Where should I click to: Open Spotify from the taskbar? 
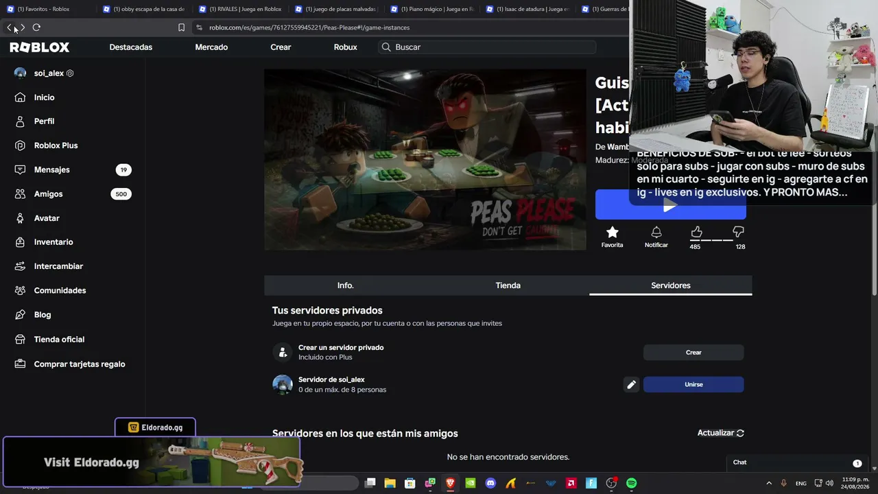[x=631, y=483]
